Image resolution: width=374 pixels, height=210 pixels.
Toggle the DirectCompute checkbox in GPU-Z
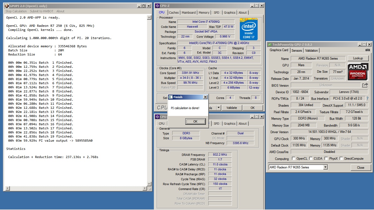pyautogui.click(x=341, y=159)
